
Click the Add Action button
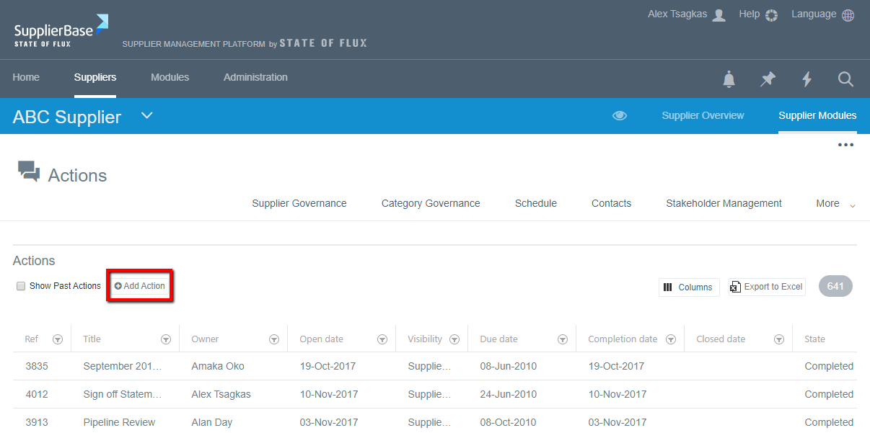click(140, 286)
